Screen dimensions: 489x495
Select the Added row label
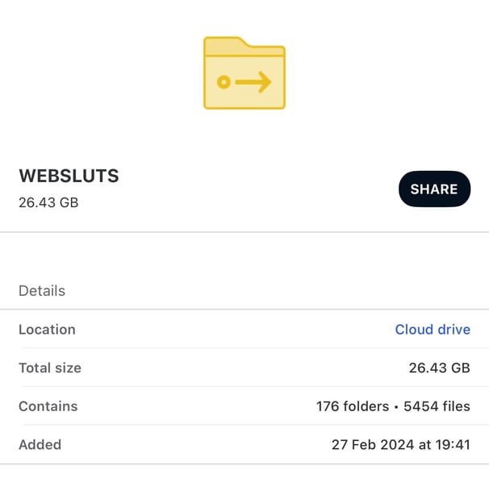pyautogui.click(x=40, y=444)
